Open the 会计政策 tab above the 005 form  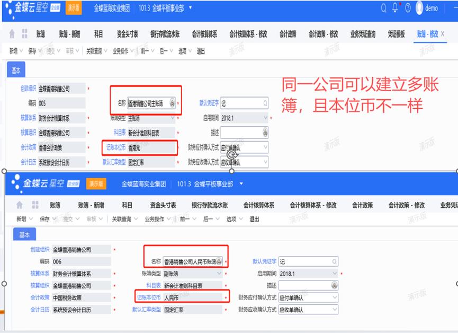pyautogui.click(x=288, y=34)
